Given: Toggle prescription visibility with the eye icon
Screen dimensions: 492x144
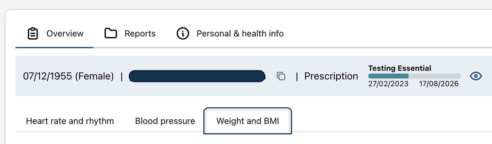Looking at the screenshot, I should point(476,76).
